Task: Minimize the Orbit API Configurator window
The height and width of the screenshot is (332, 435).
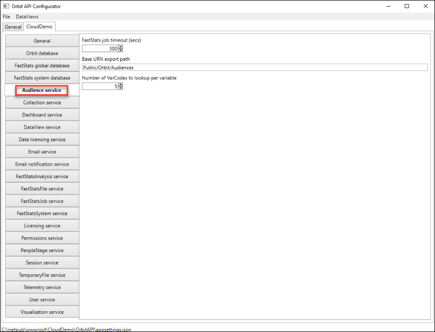Action: click(x=388, y=6)
